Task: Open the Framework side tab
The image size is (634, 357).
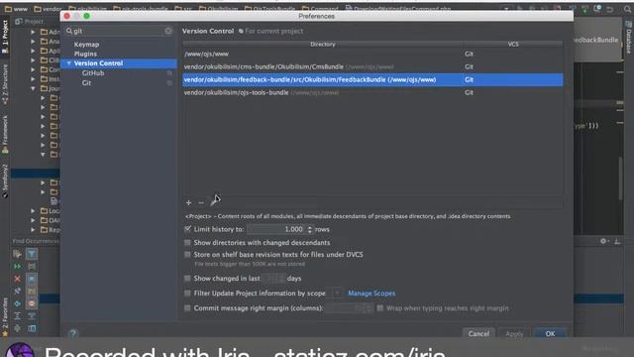Action: [x=5, y=134]
